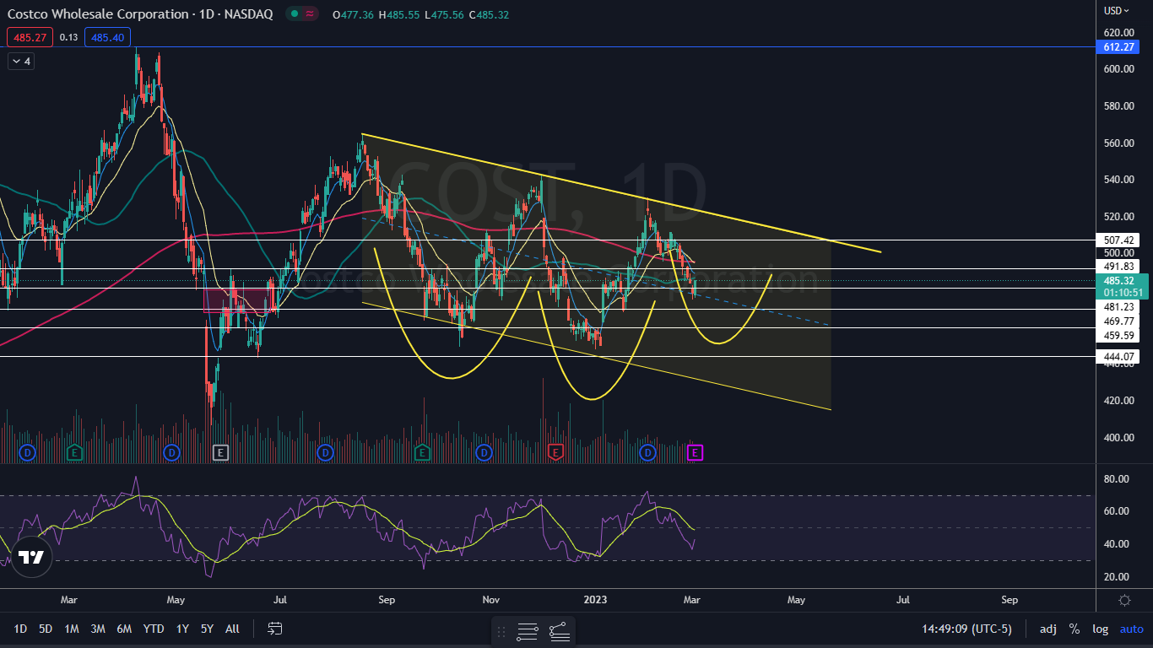Click the floating toolbar's connected-line settings icon
Screen dimensions: 1153x648
[559, 631]
